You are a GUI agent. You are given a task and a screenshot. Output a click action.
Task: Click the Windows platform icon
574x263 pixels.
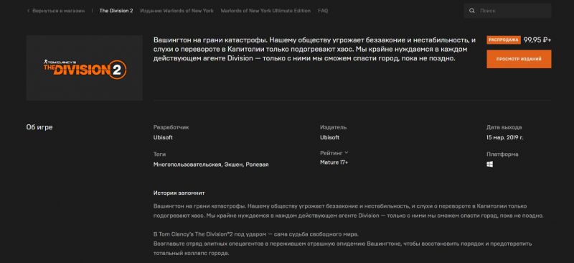(x=489, y=165)
